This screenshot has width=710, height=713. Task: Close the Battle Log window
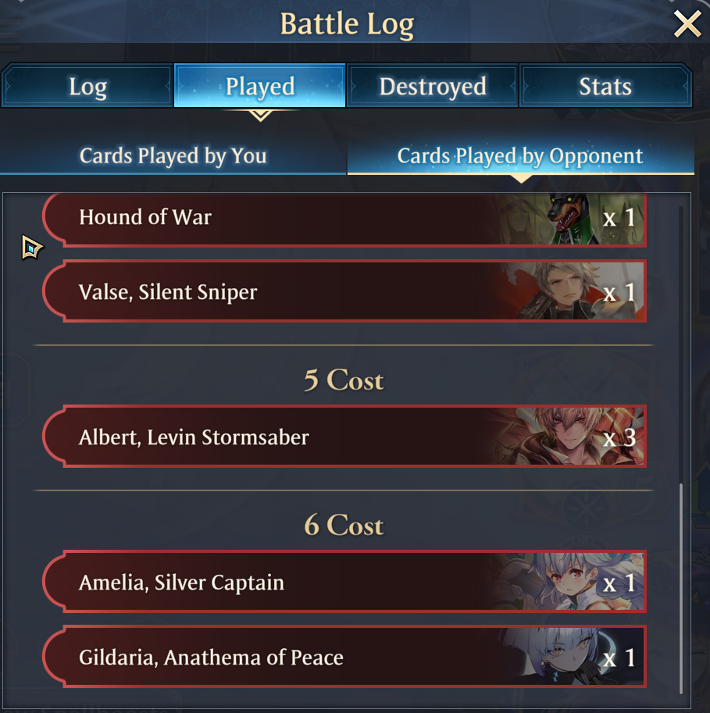click(687, 24)
